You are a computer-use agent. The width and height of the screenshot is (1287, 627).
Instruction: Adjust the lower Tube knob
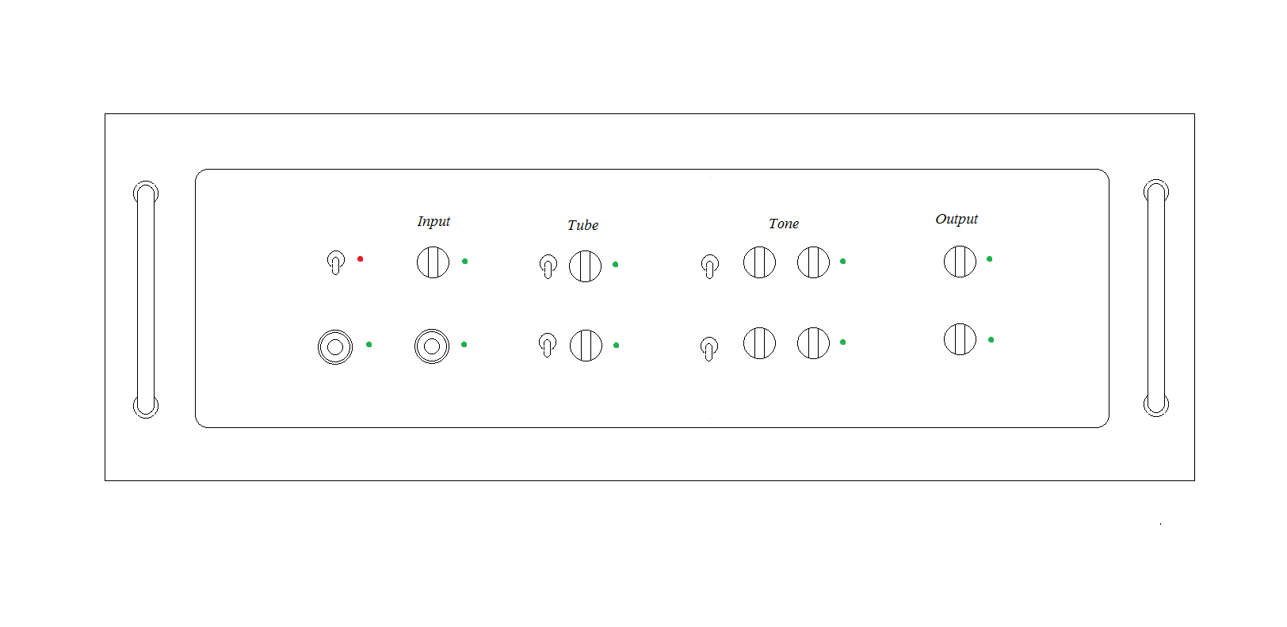click(x=586, y=345)
